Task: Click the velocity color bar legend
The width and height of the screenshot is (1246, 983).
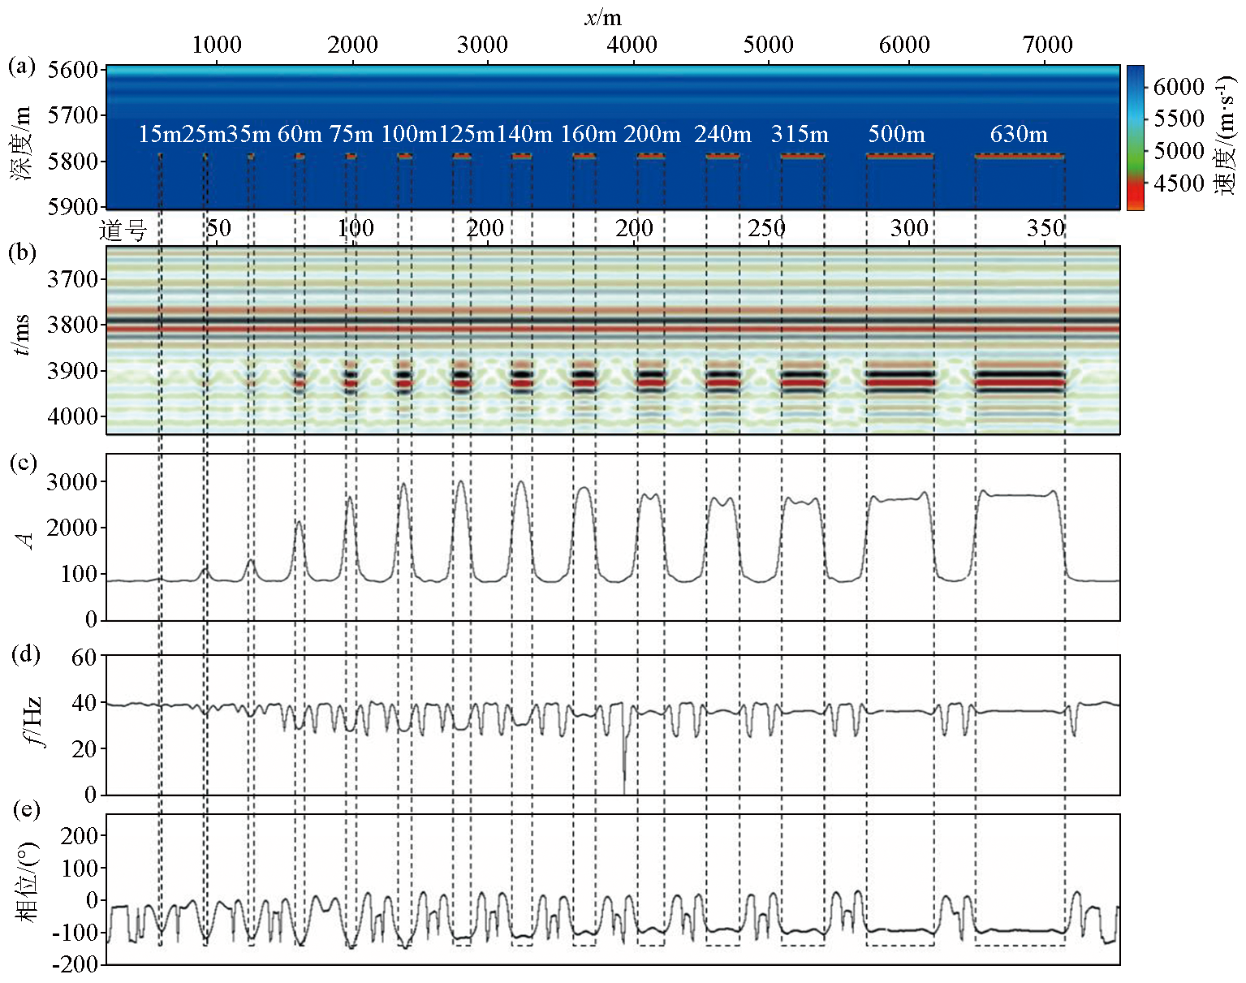Action: pyautogui.click(x=1135, y=137)
